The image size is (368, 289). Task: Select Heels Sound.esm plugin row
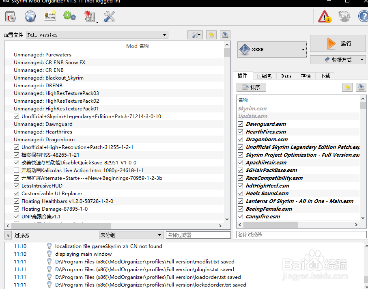click(x=298, y=194)
